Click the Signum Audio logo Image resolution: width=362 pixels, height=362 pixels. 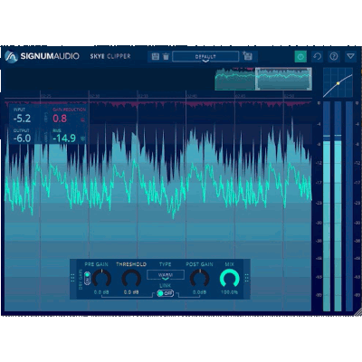tap(42, 56)
